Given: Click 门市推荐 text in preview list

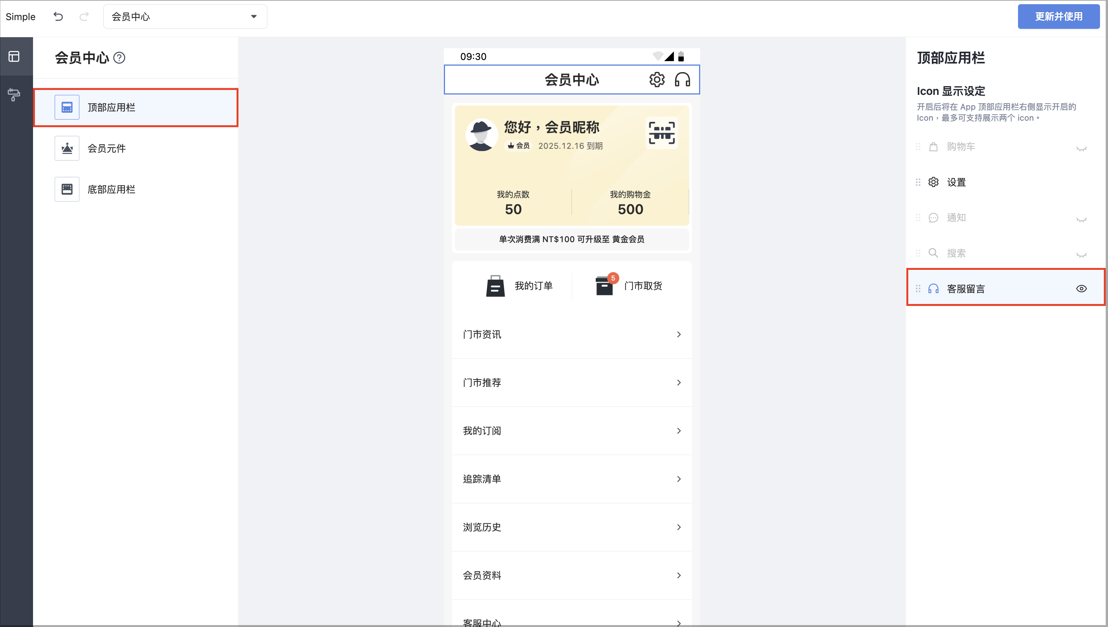Looking at the screenshot, I should click(x=482, y=383).
